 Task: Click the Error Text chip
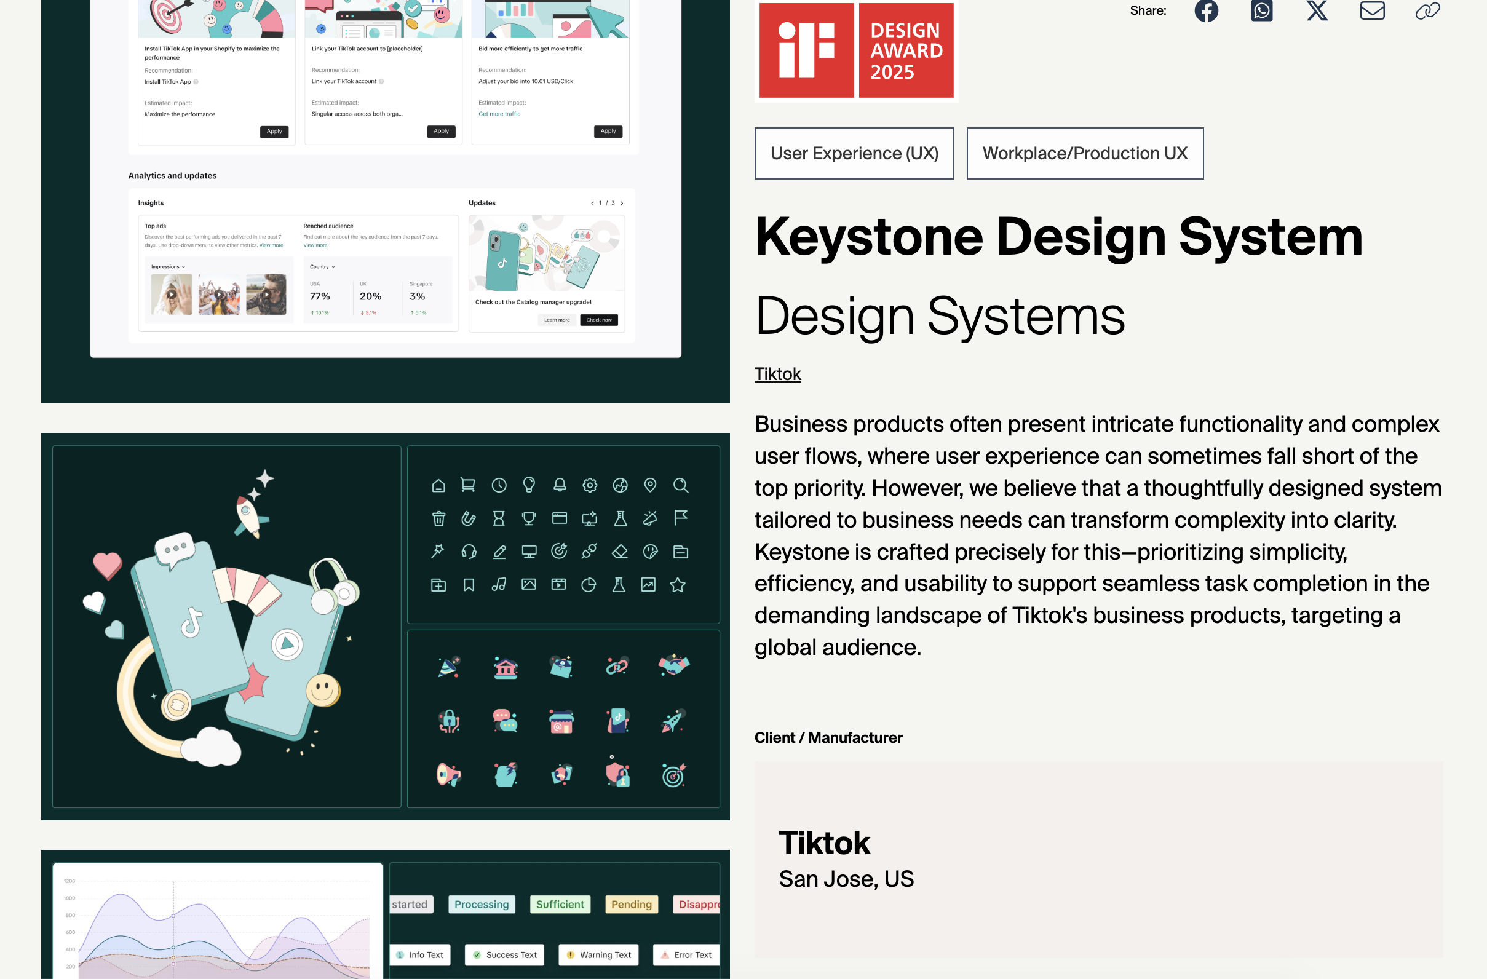(686, 954)
